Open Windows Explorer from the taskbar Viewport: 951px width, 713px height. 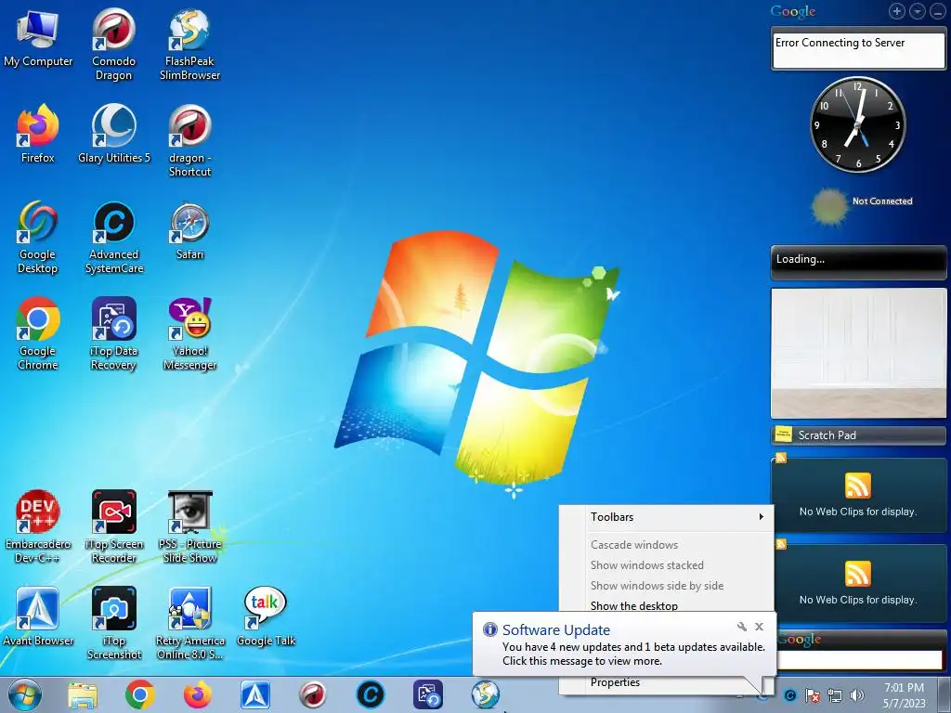tap(83, 694)
